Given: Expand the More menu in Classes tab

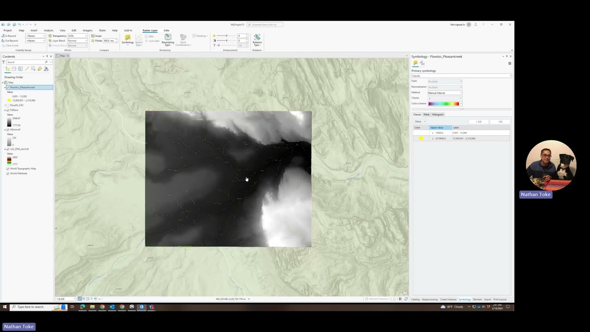Looking at the screenshot, I should click(x=419, y=122).
